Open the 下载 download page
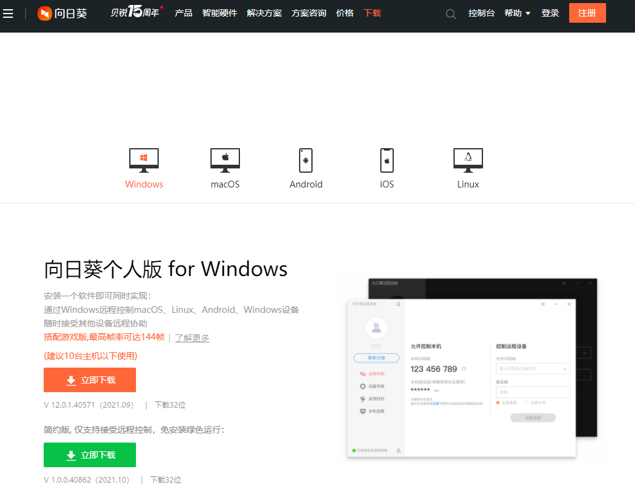 click(x=372, y=14)
